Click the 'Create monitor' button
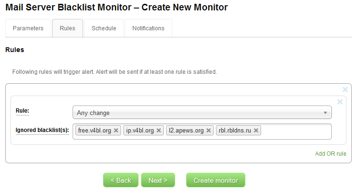 215,180
